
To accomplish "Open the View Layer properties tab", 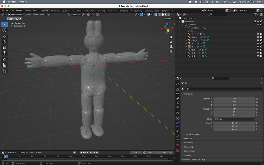I will point(177,98).
